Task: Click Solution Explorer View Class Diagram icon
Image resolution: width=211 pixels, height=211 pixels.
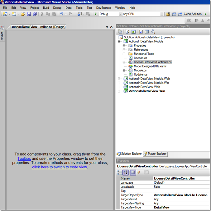Action: [153, 32]
